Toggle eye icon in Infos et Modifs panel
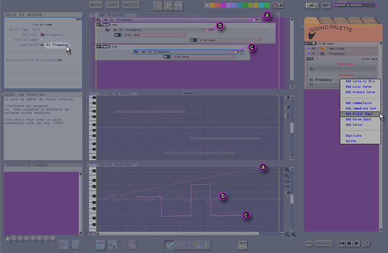The height and width of the screenshot is (253, 388). pos(79,19)
